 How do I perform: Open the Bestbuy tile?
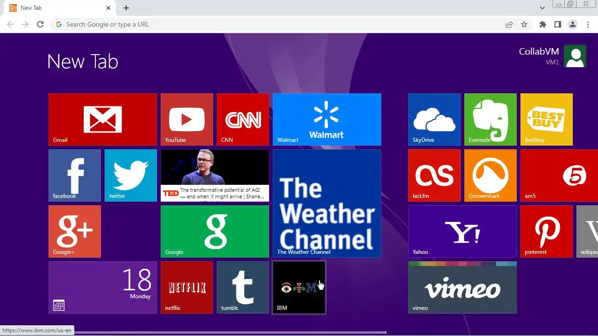coord(547,119)
